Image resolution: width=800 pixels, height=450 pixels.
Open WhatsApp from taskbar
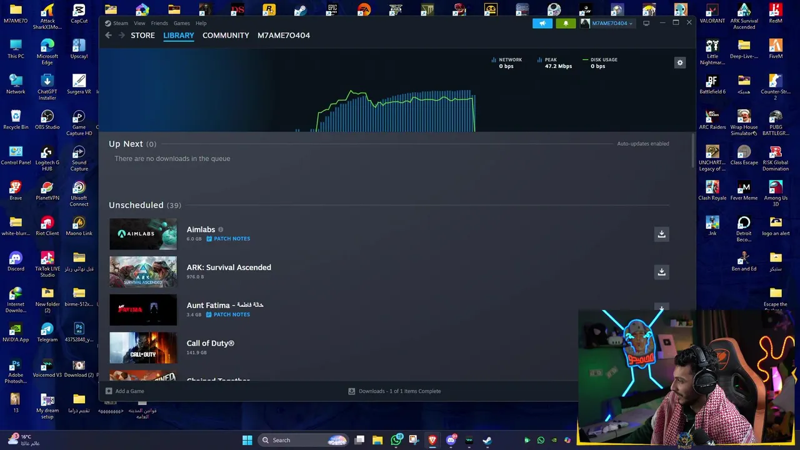click(x=396, y=440)
